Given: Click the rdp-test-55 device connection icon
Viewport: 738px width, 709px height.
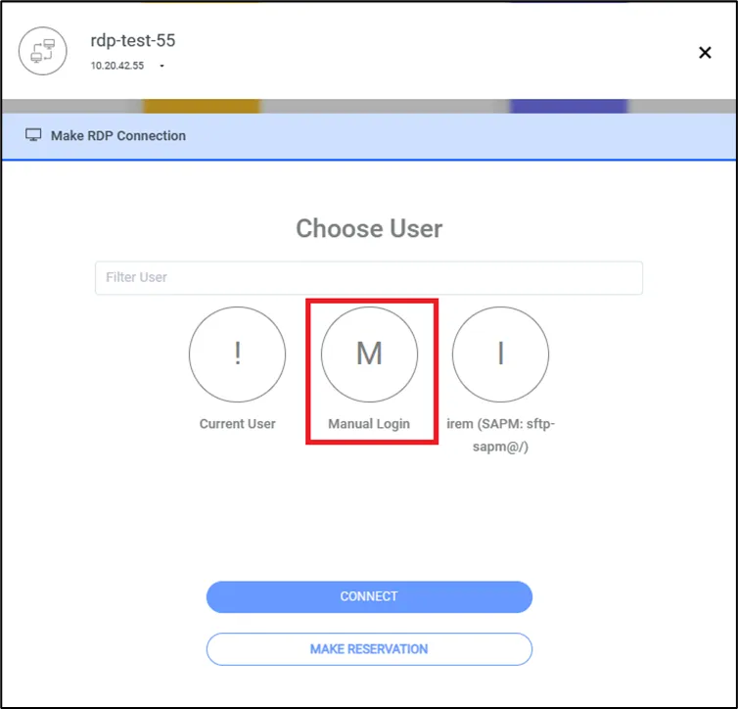Looking at the screenshot, I should (42, 51).
